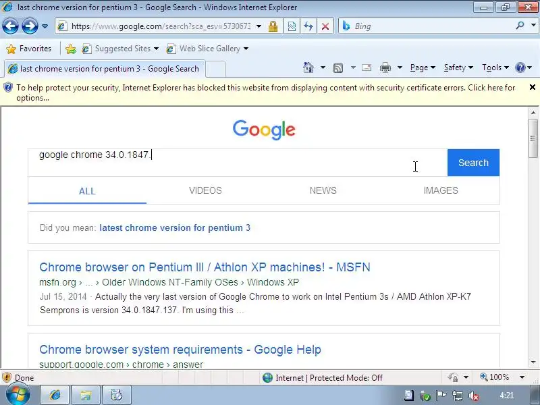Screen dimensions: 540x405
Task: Toggle Compatibility View icon
Action: (x=292, y=26)
